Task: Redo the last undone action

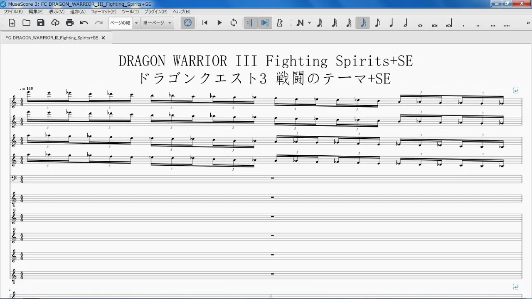Action: 99,23
